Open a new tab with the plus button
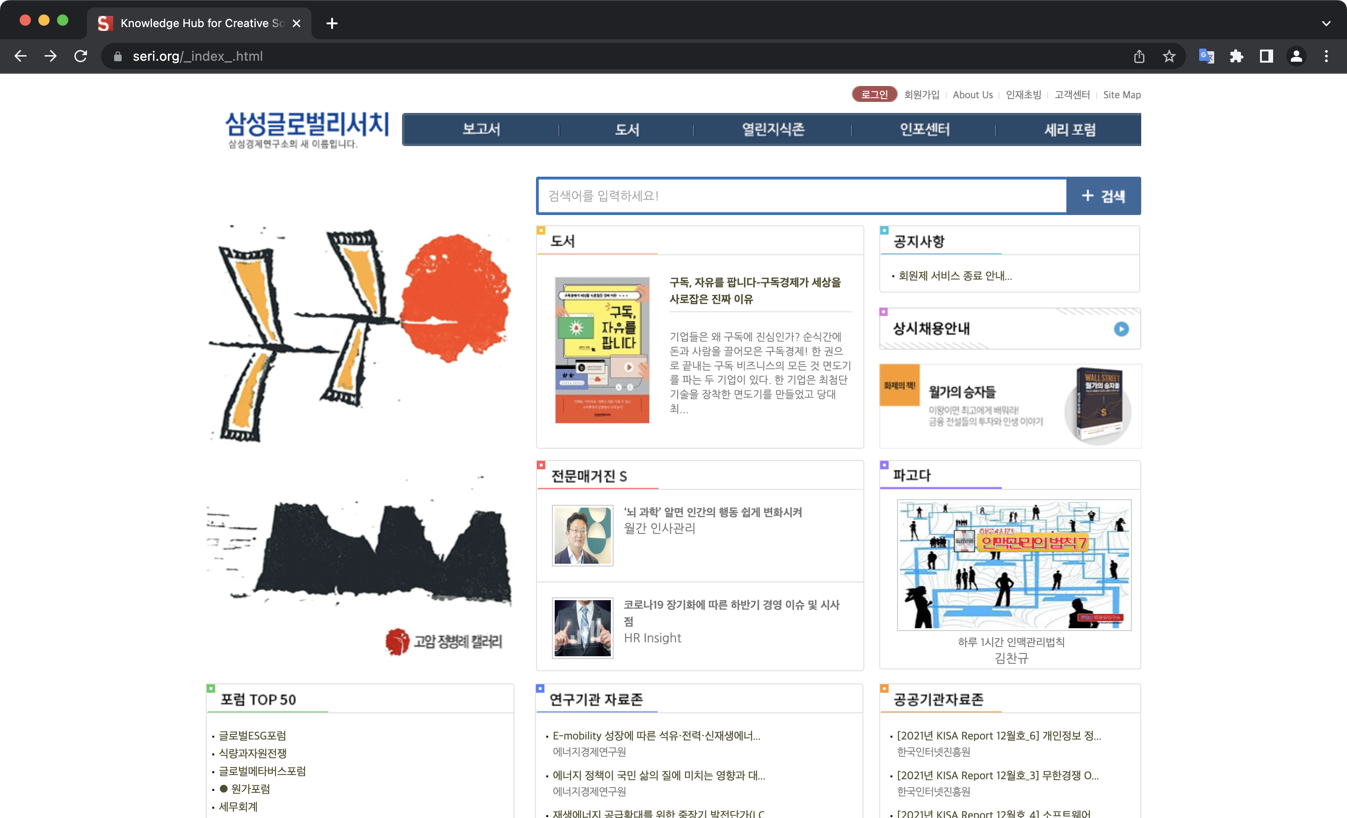Image resolution: width=1347 pixels, height=818 pixels. click(x=331, y=23)
